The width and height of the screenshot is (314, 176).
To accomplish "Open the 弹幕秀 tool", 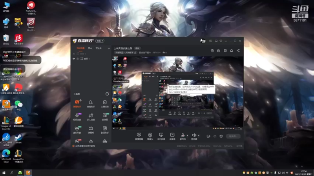I will pos(91,130).
